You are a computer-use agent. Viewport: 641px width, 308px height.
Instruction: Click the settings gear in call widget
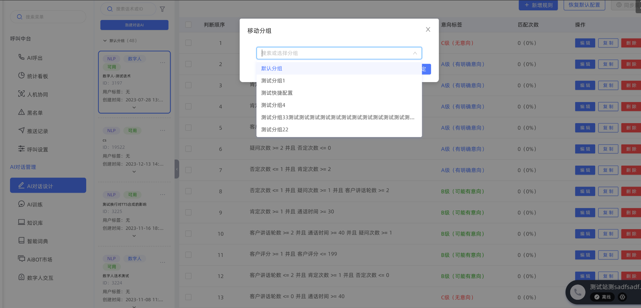622,297
